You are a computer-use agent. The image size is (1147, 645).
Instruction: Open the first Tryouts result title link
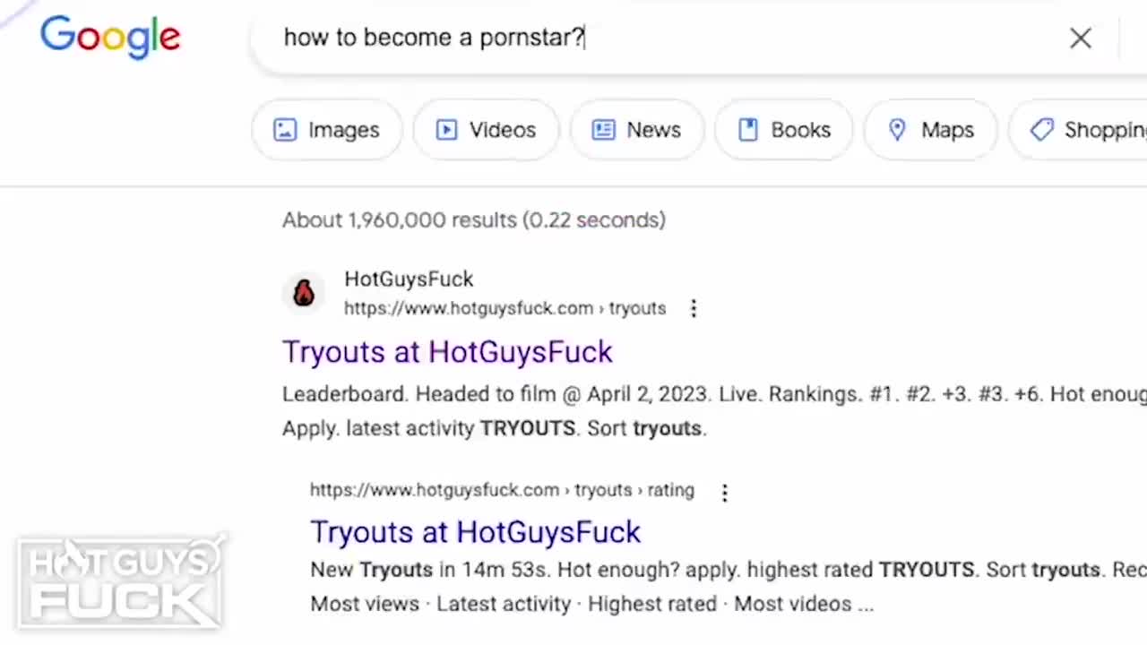pos(447,352)
